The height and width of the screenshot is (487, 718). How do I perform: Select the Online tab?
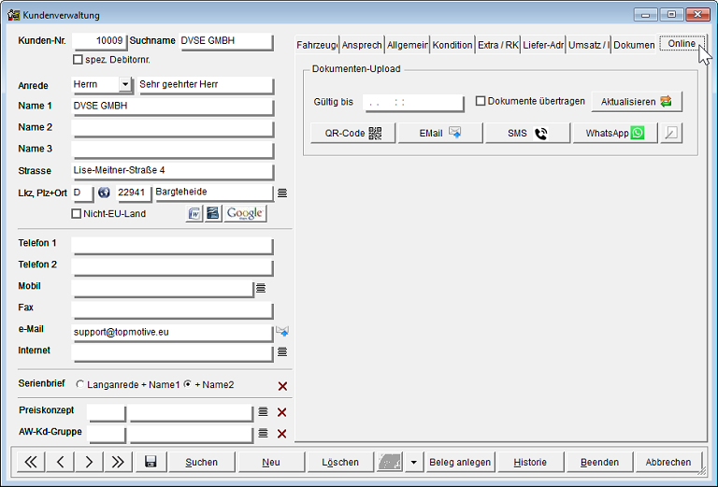(x=682, y=44)
